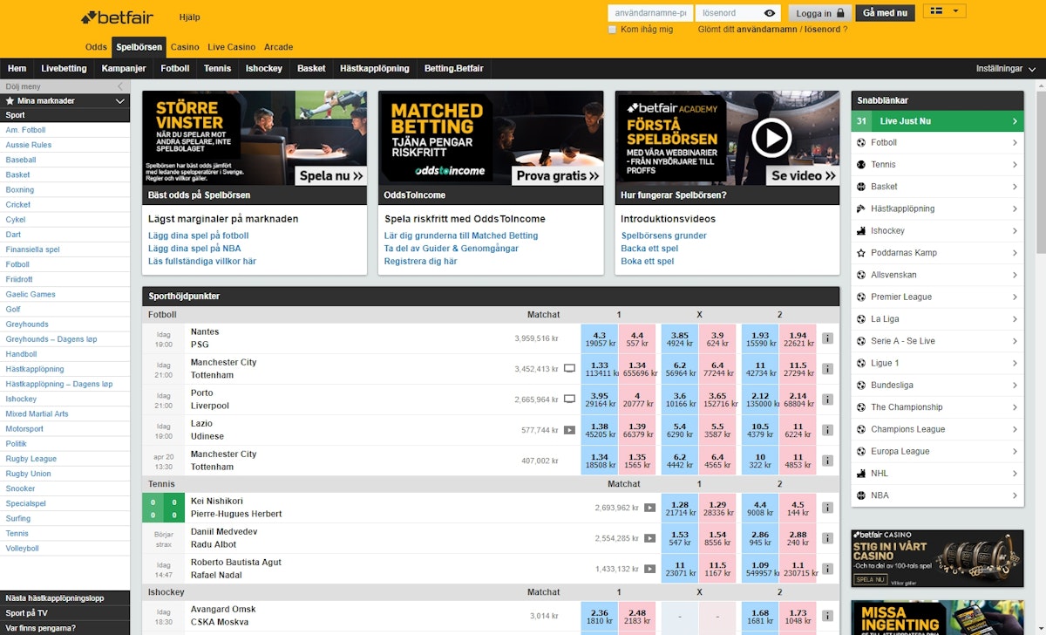Click the NHL hockey icon
Image resolution: width=1046 pixels, height=635 pixels.
[x=861, y=474]
